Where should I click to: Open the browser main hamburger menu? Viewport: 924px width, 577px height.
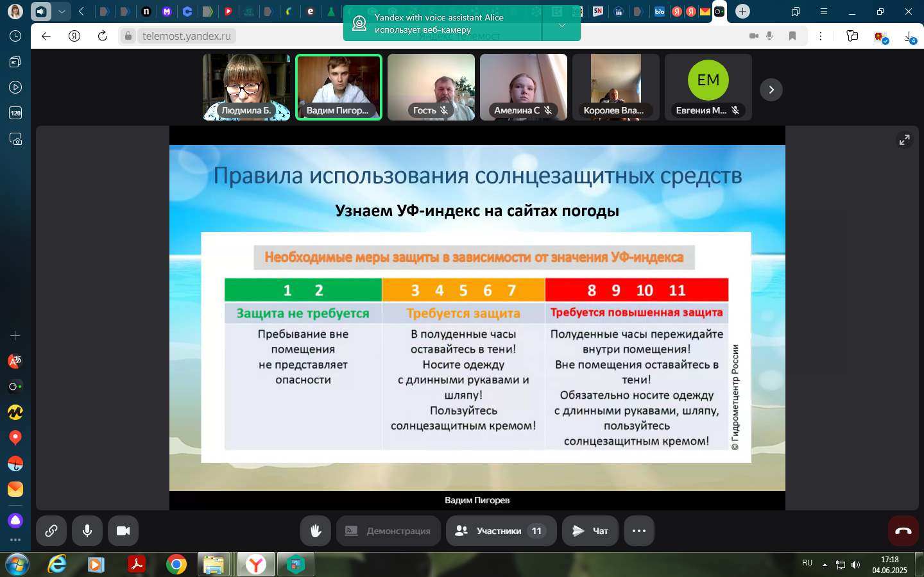click(x=824, y=12)
